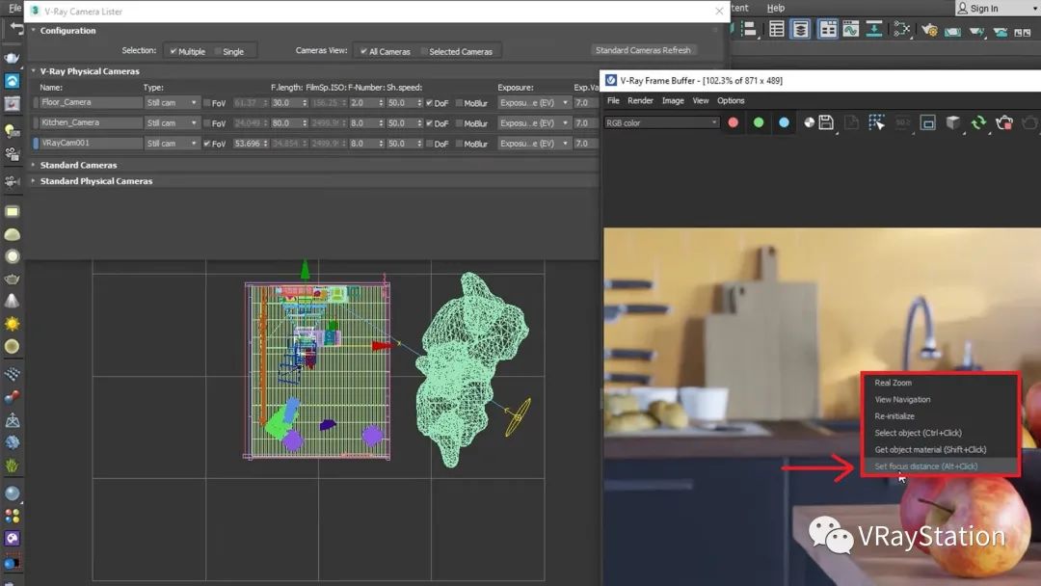Open the RGB color channel dropdown
1041x586 pixels.
click(x=661, y=122)
